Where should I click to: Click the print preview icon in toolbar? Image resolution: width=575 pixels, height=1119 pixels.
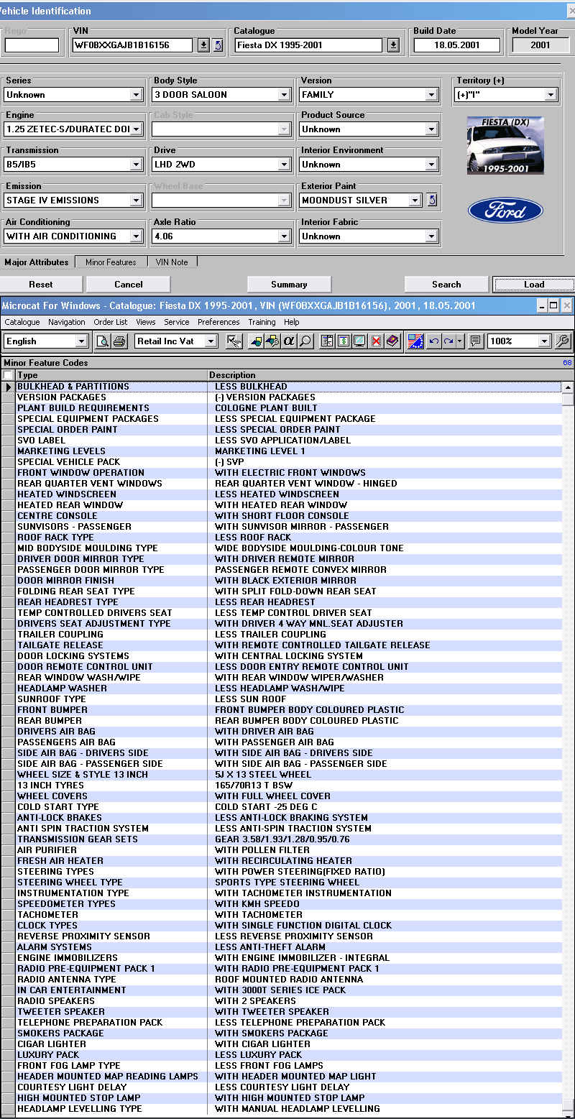[103, 341]
